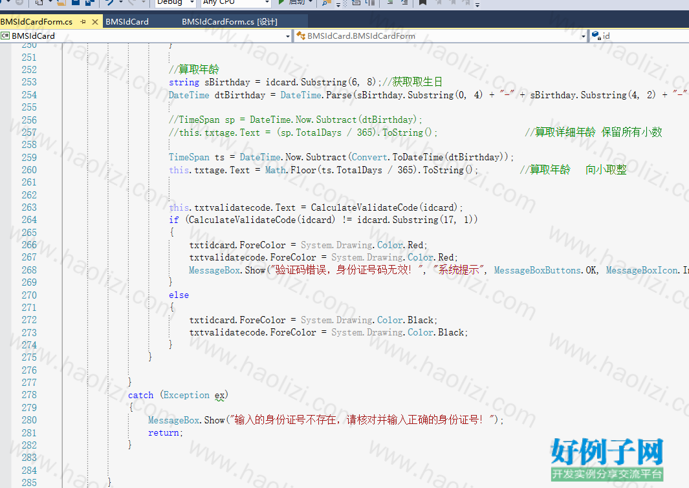Click the Open File folder icon
This screenshot has height=488, width=689.
(x=61, y=2)
